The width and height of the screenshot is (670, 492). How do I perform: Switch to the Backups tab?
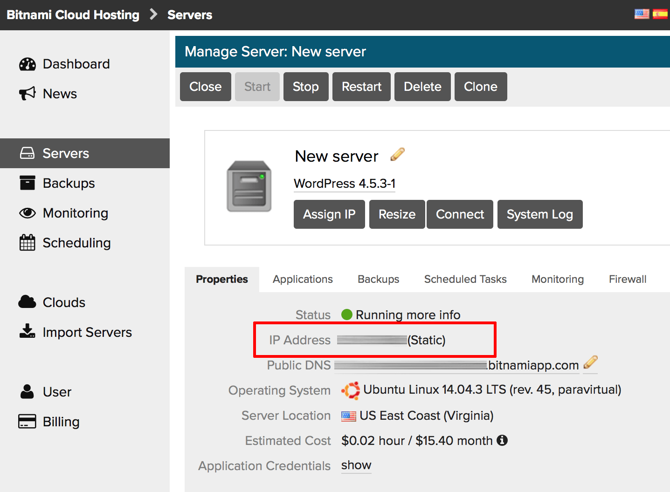pos(379,280)
